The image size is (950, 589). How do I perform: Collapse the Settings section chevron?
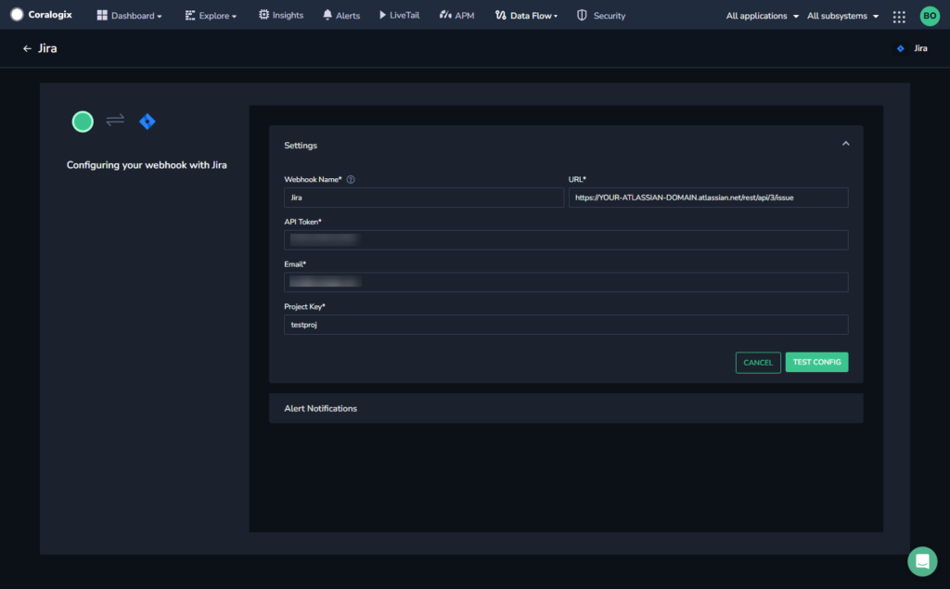(x=846, y=144)
